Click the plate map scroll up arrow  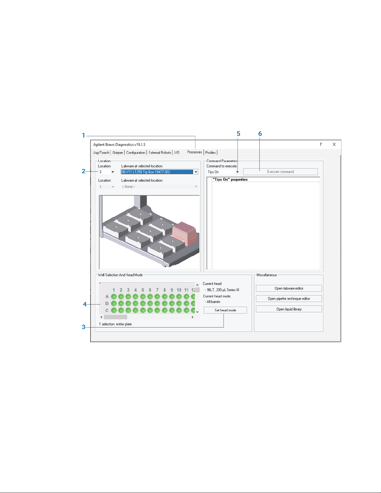(197, 285)
